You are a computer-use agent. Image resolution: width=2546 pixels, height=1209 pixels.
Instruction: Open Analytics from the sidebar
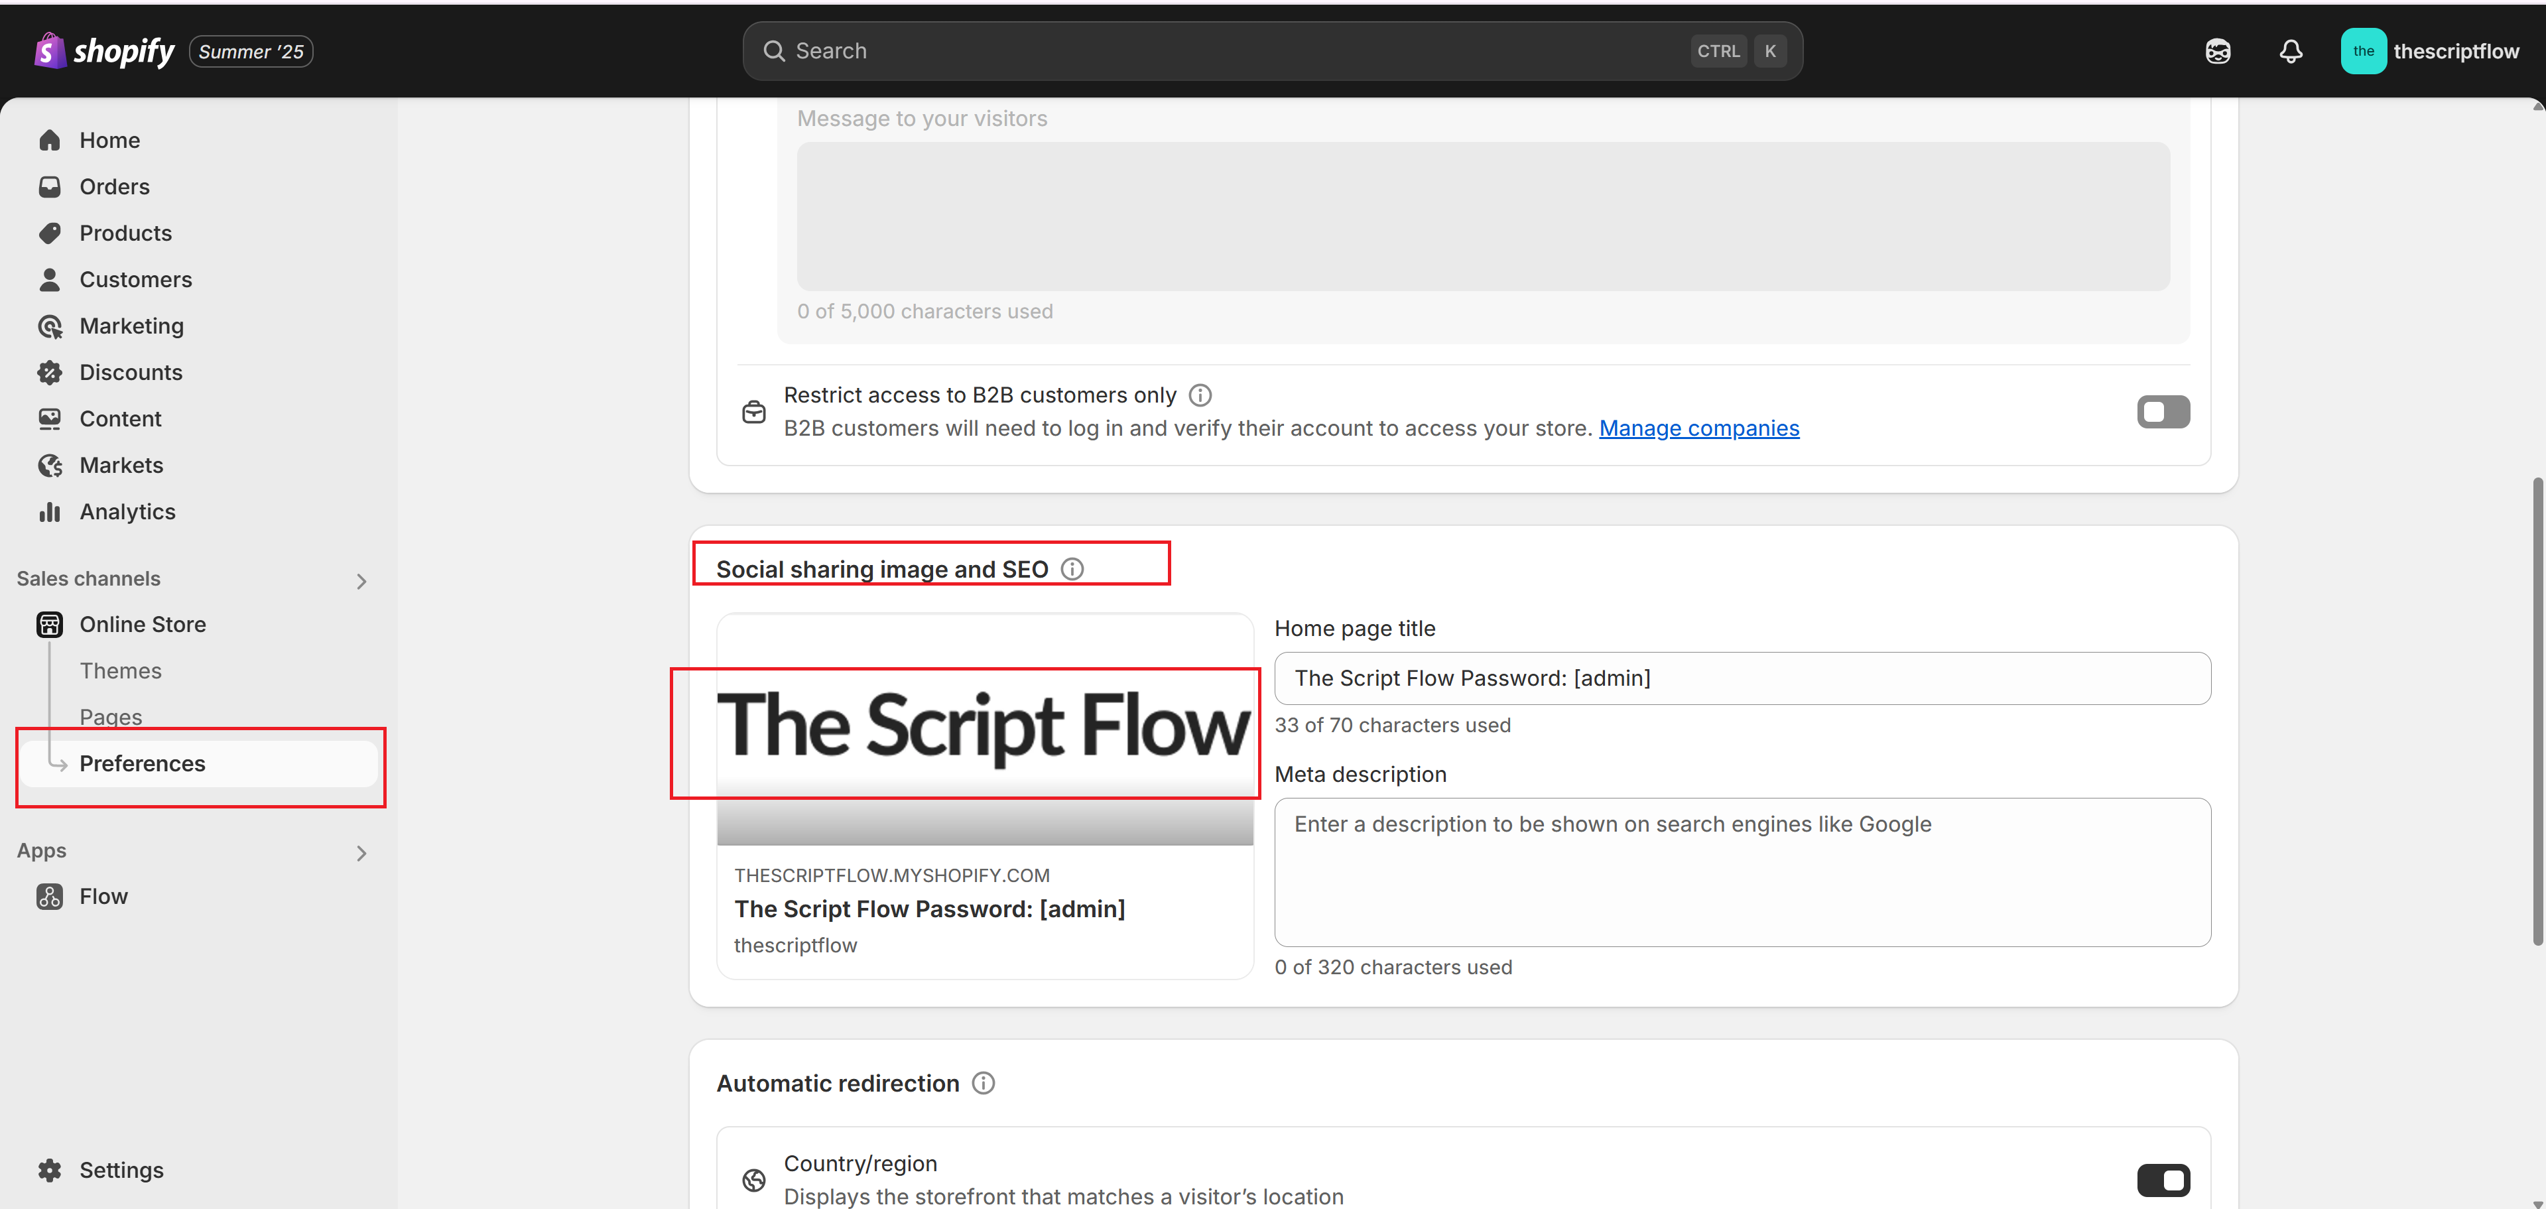coord(127,512)
